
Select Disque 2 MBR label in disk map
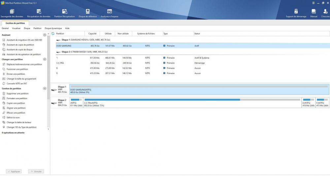60,103
